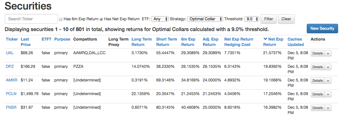The width and height of the screenshot is (340, 116).
Task: Uncheck the Has Net Exp Return checkbox
Action: coord(101,19)
